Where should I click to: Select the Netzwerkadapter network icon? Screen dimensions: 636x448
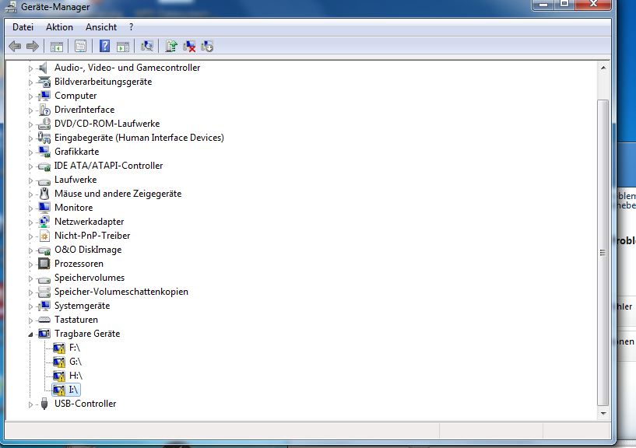(x=44, y=222)
